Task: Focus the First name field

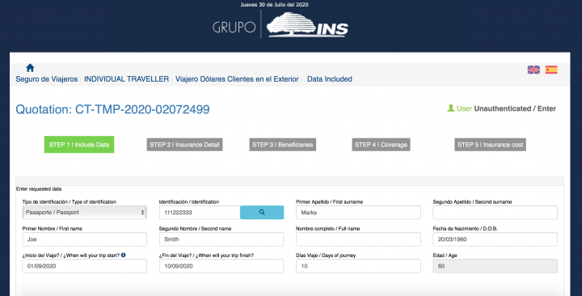Action: 84,239
